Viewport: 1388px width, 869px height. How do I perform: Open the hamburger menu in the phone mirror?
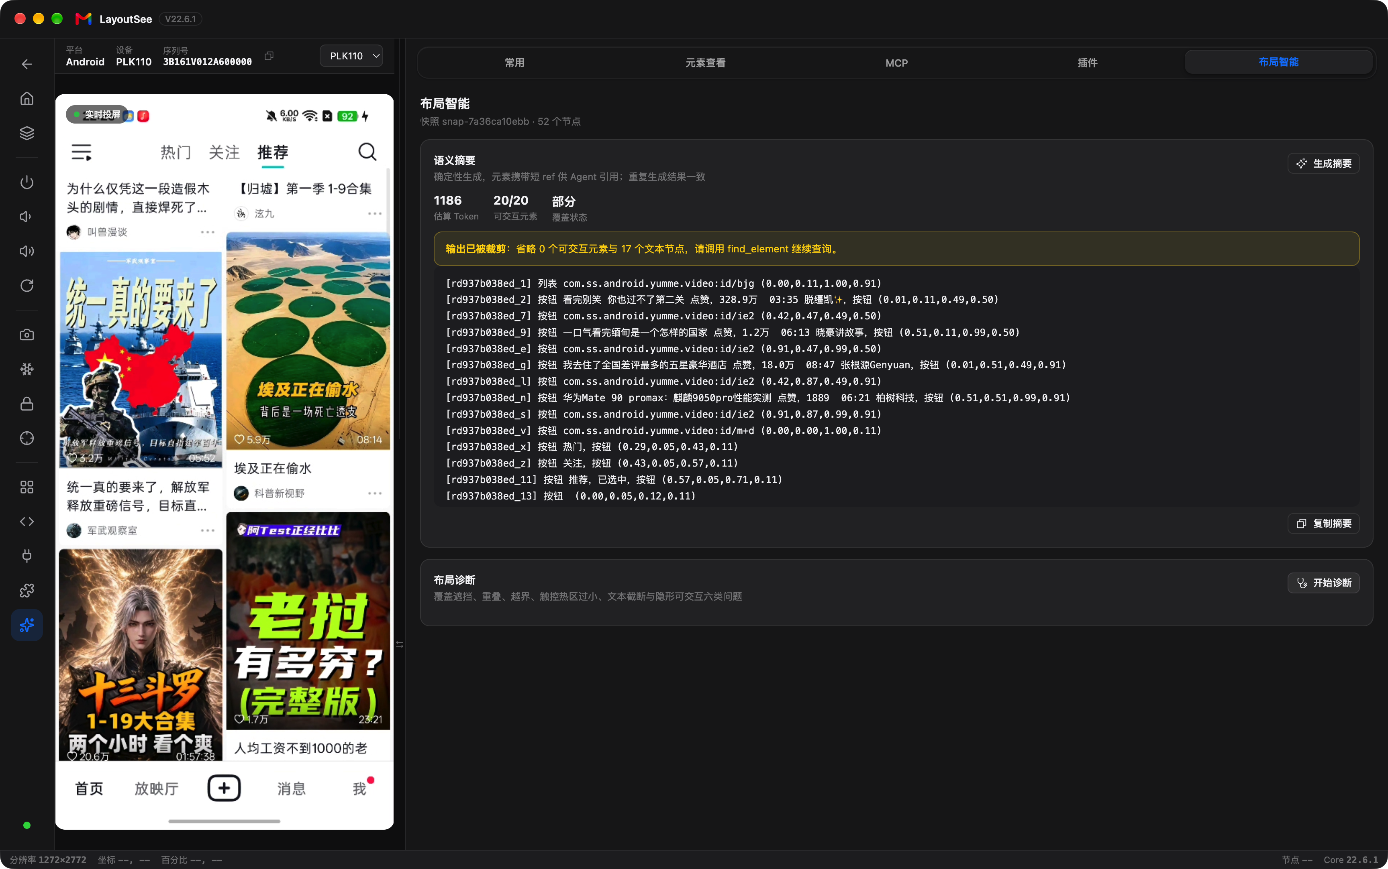pyautogui.click(x=81, y=152)
